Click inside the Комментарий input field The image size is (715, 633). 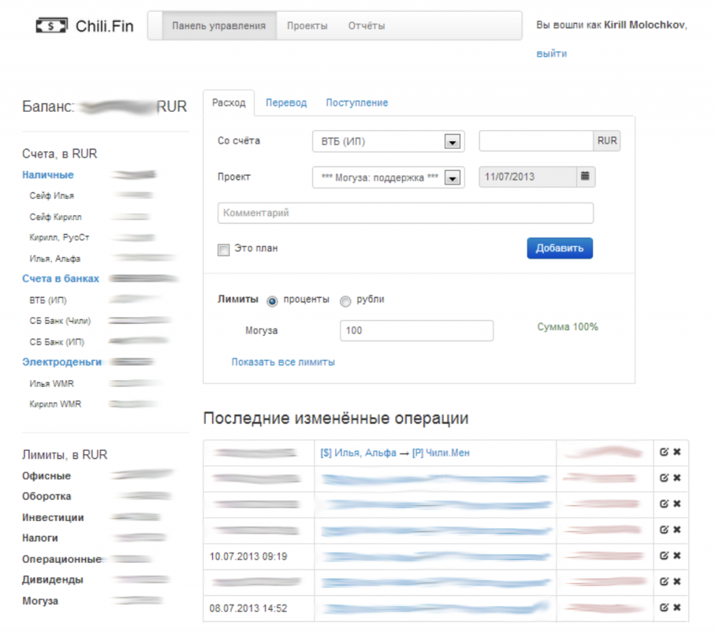pyautogui.click(x=405, y=212)
